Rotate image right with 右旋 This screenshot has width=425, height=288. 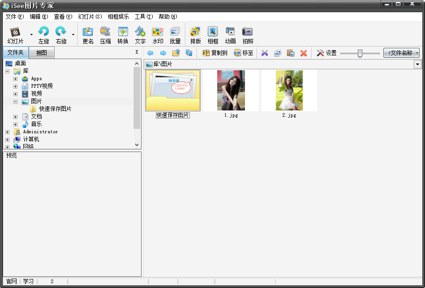(x=61, y=35)
